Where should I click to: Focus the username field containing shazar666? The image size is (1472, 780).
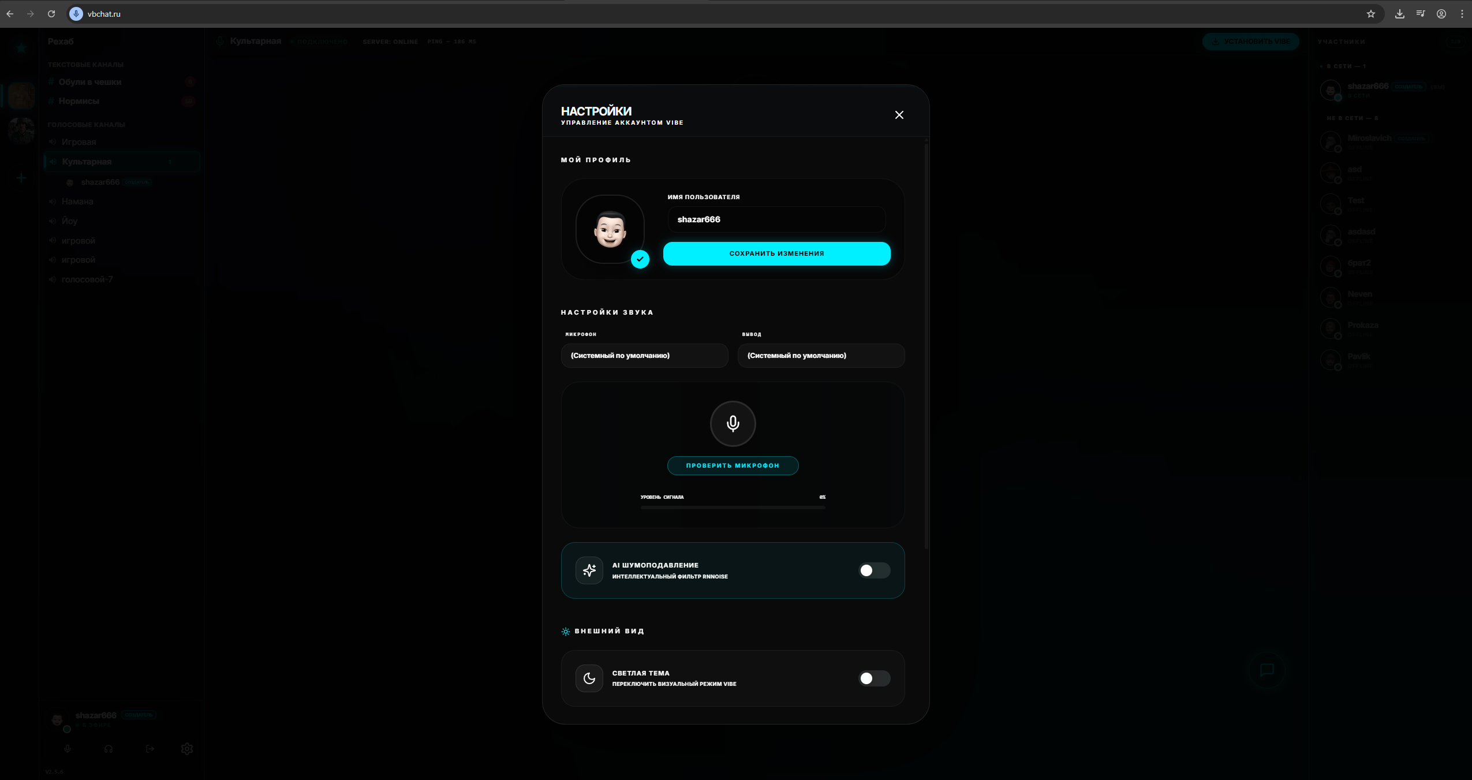tap(776, 219)
